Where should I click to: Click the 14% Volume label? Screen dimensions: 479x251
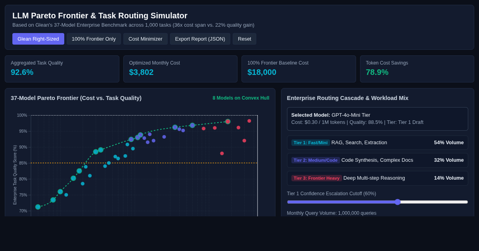click(449, 178)
